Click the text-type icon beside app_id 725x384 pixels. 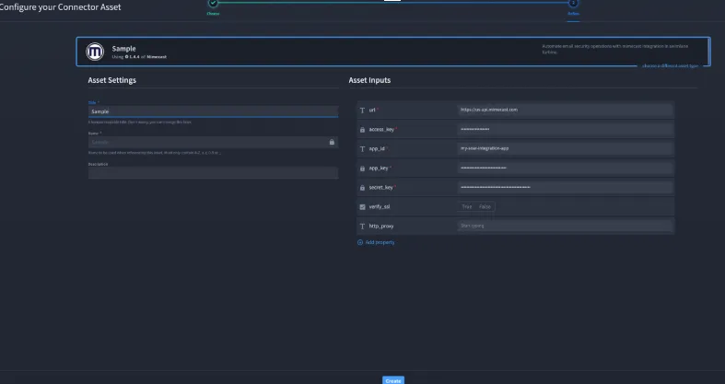(363, 149)
